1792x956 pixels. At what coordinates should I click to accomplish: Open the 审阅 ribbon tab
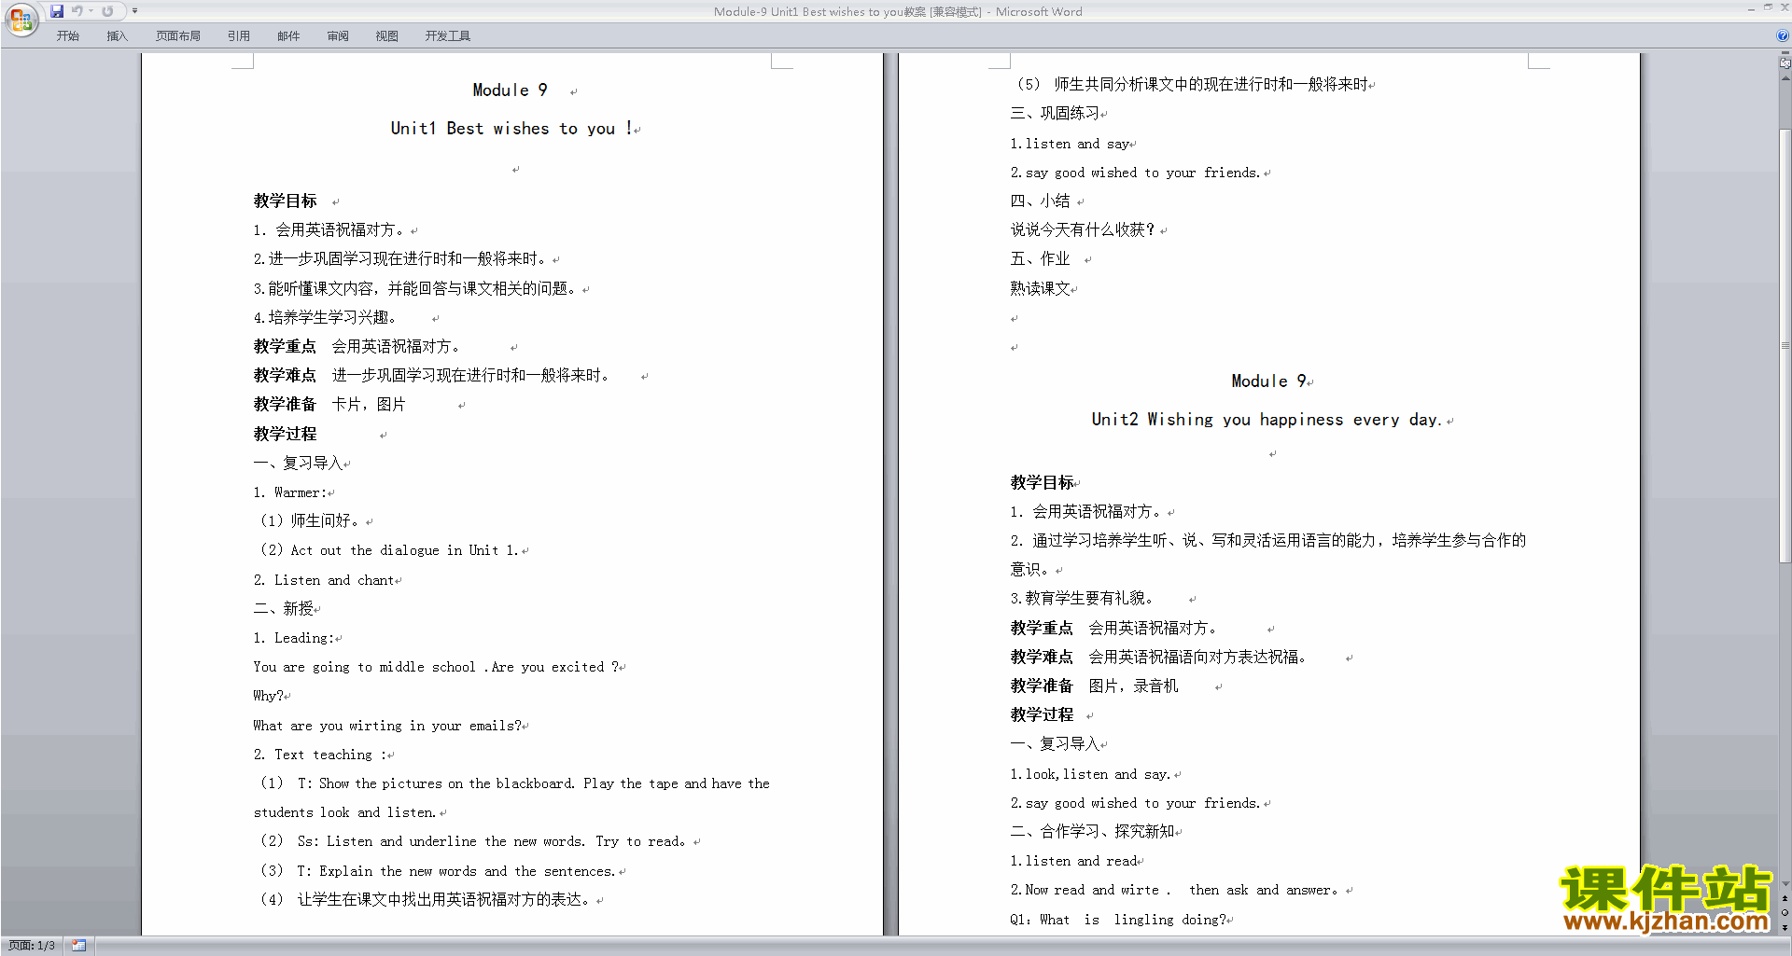(338, 36)
